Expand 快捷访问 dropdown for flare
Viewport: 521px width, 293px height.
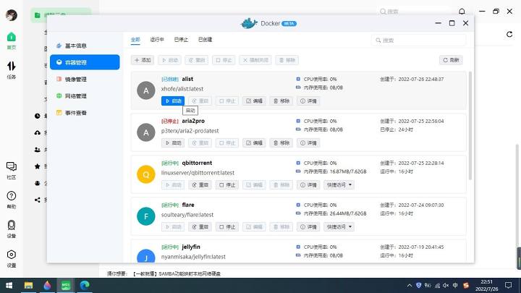339,227
